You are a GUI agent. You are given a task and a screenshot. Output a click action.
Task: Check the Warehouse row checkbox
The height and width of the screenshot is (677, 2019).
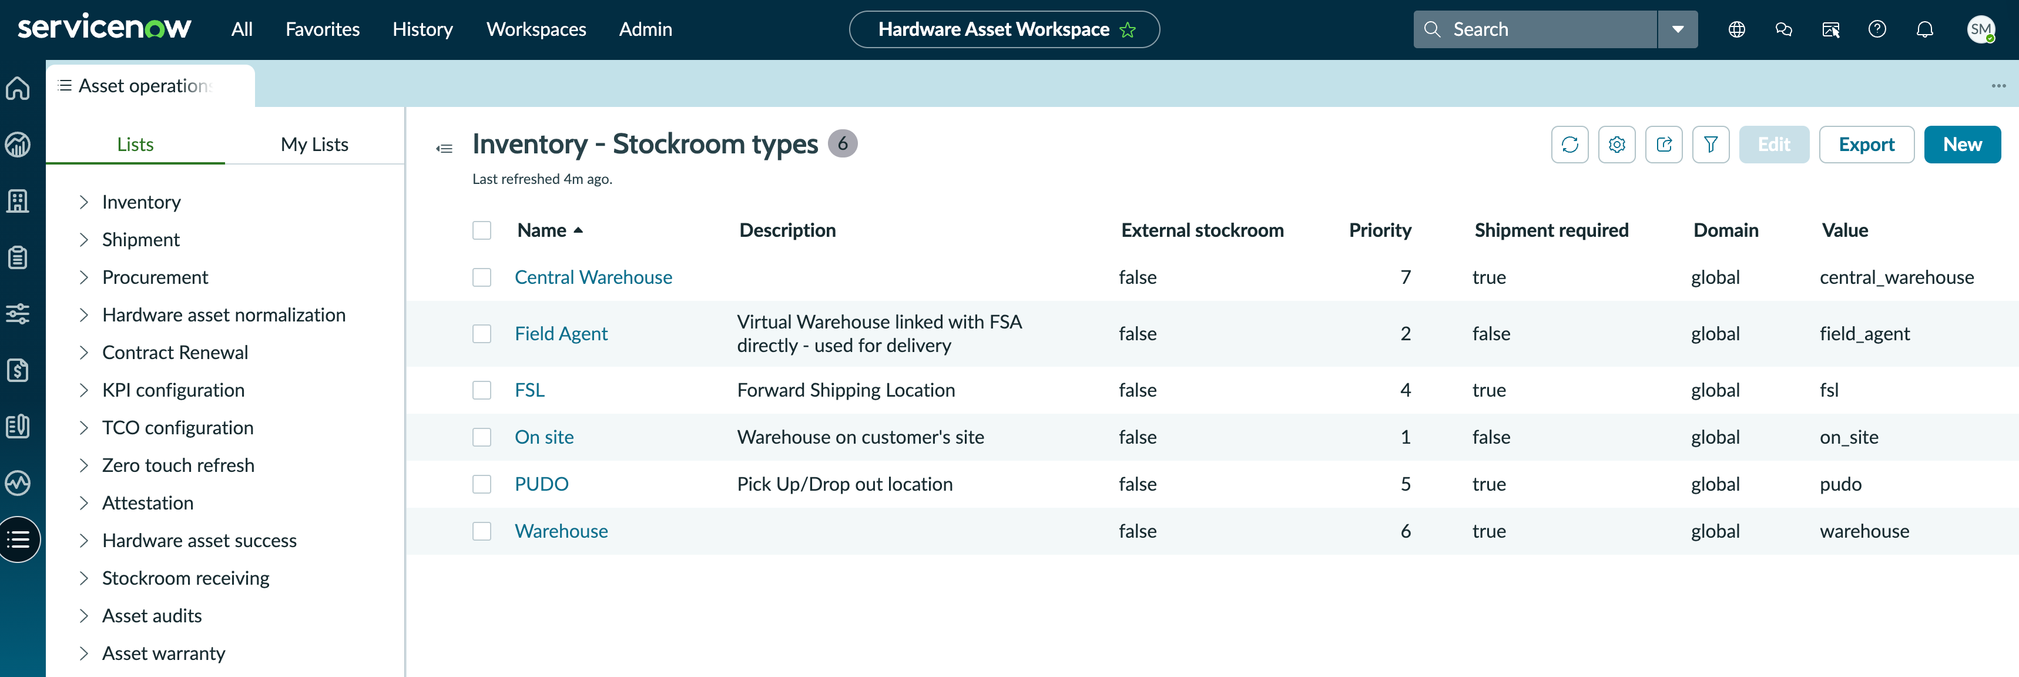[x=481, y=531]
